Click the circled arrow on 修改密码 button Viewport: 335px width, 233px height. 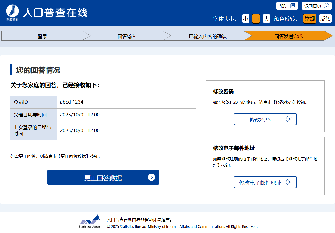point(289,119)
